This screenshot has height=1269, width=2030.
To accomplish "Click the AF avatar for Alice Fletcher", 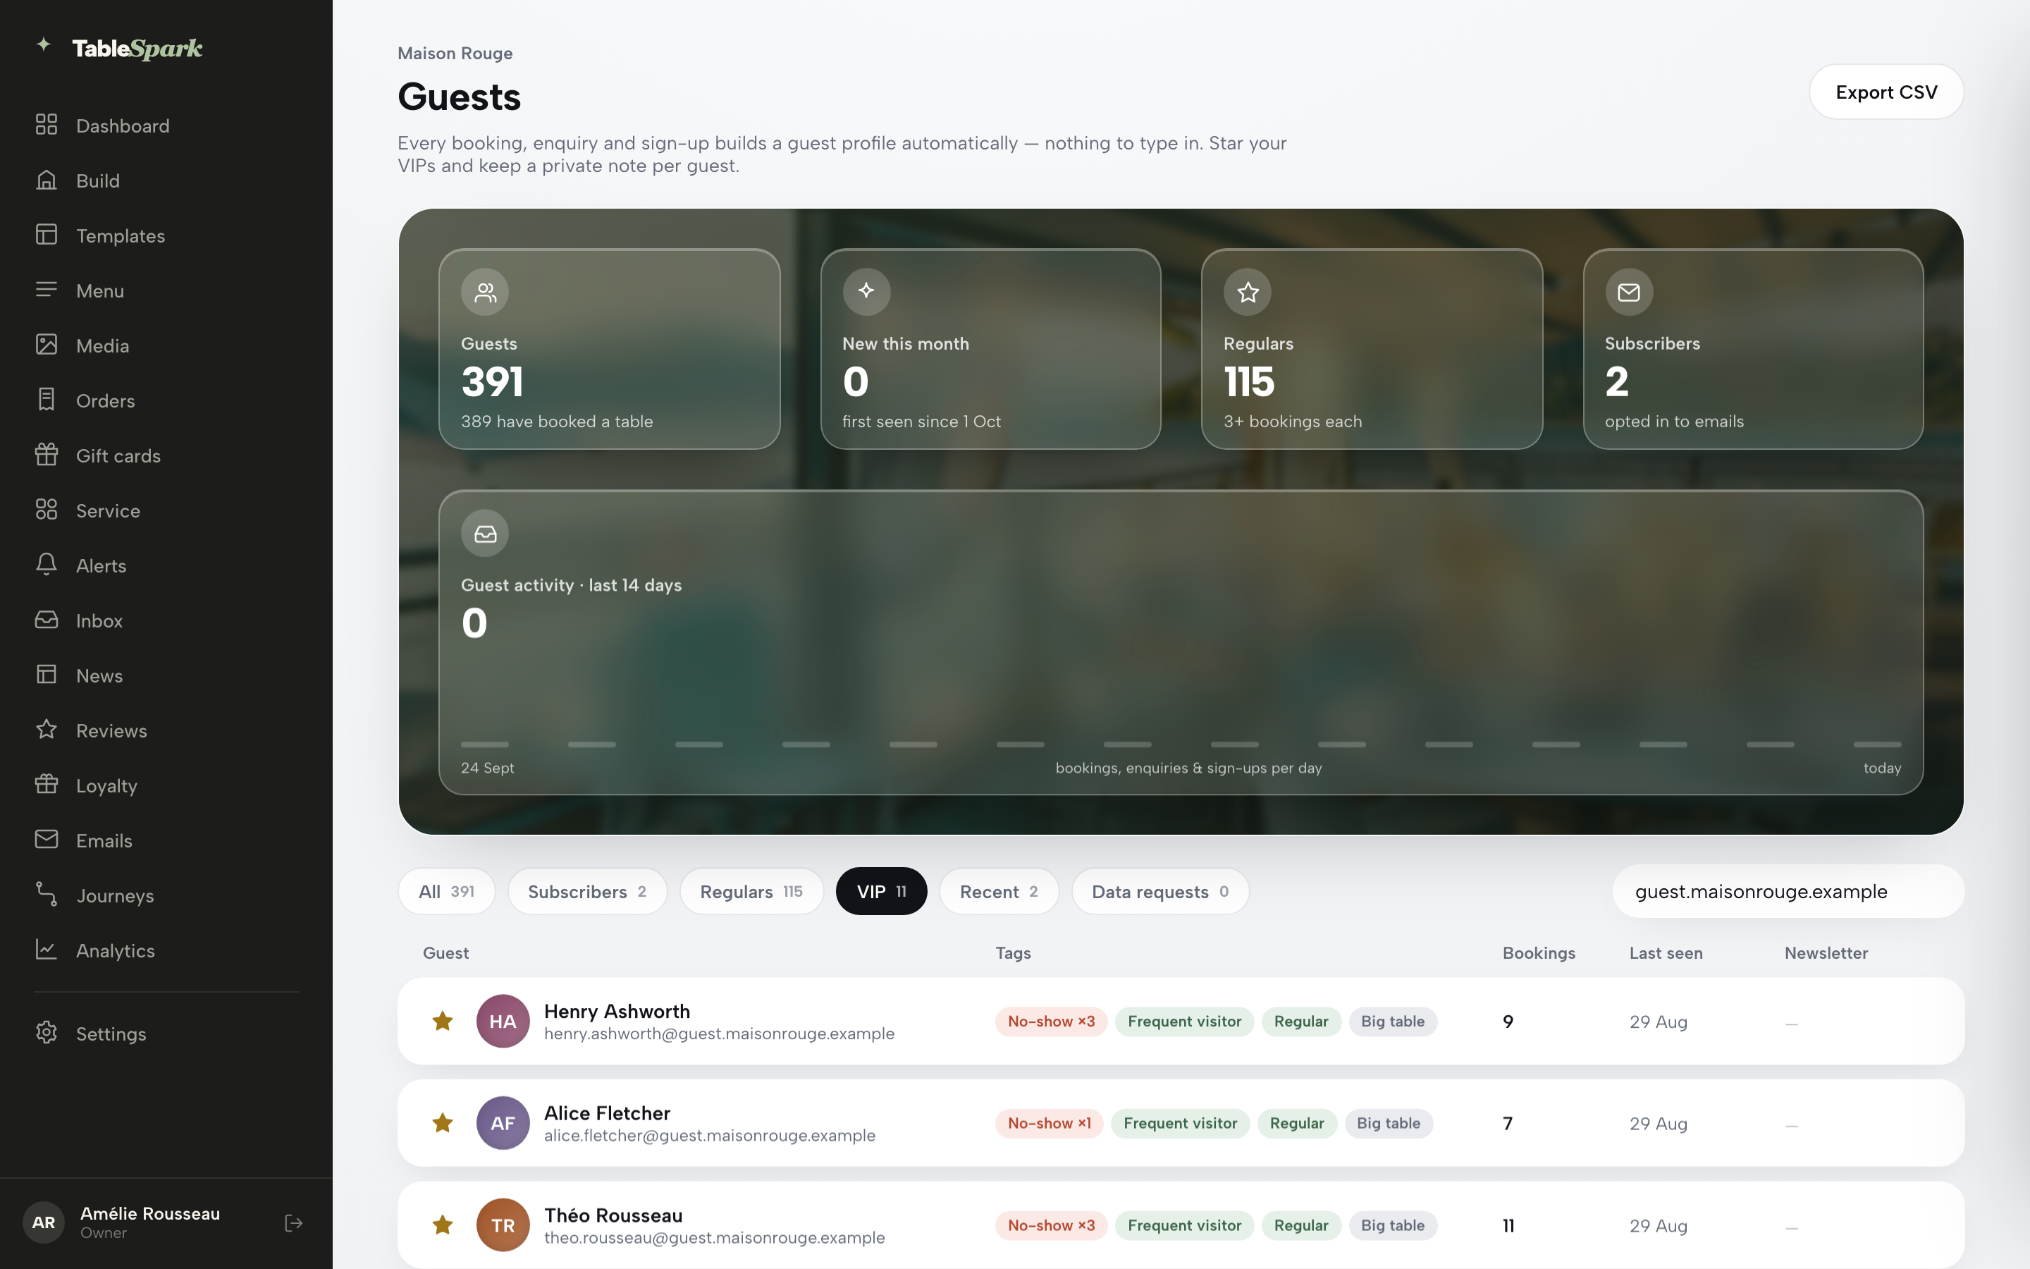I will tap(503, 1123).
